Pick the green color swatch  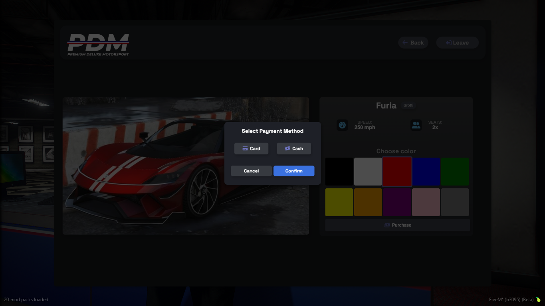pyautogui.click(x=455, y=172)
